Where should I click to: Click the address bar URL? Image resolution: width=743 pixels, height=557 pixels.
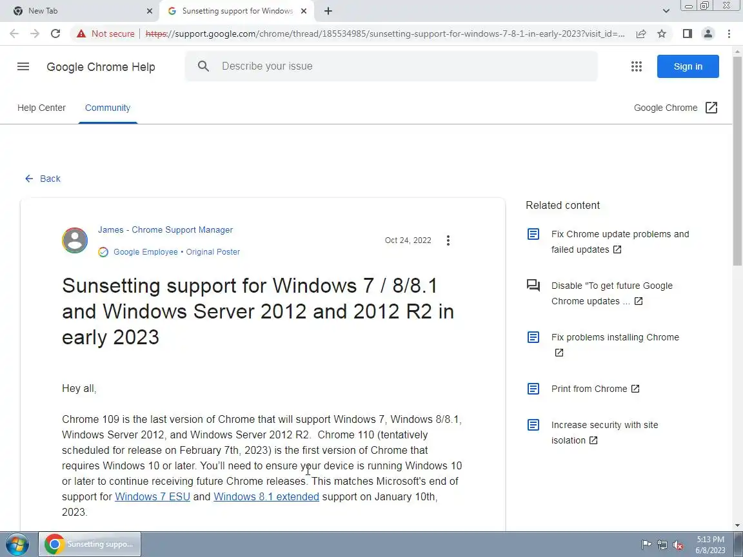click(x=385, y=34)
